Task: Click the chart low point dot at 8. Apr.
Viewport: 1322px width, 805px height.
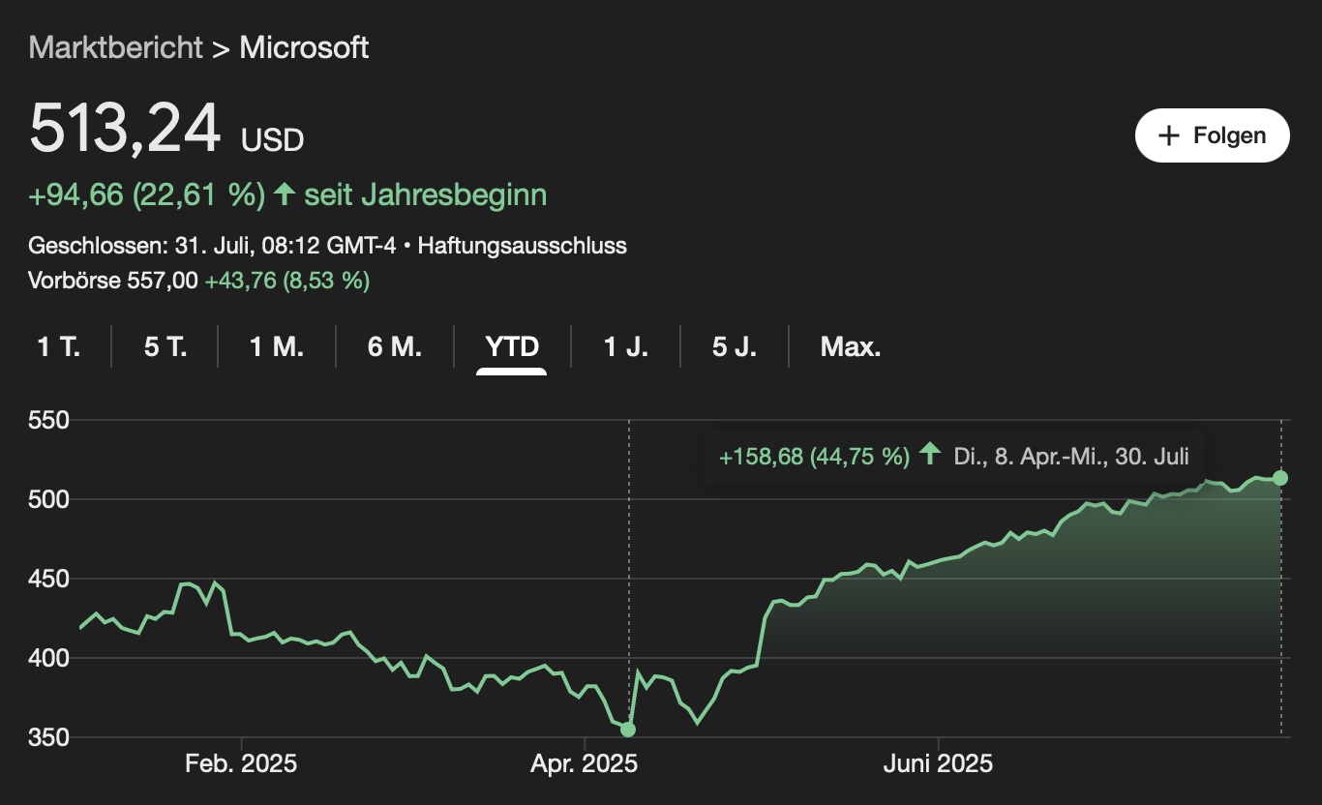Action: tap(628, 729)
